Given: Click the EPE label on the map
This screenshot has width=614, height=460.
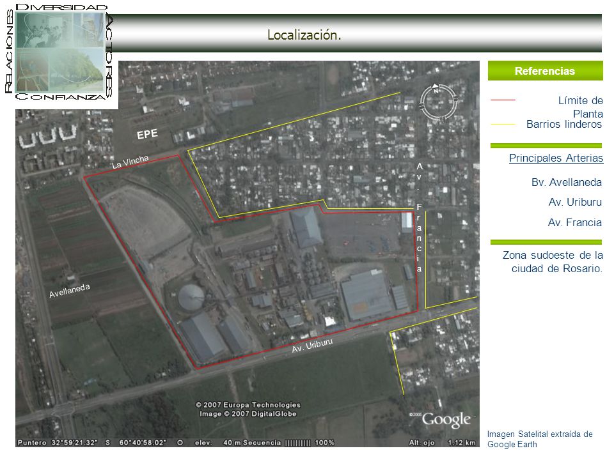Looking at the screenshot, I should (147, 134).
